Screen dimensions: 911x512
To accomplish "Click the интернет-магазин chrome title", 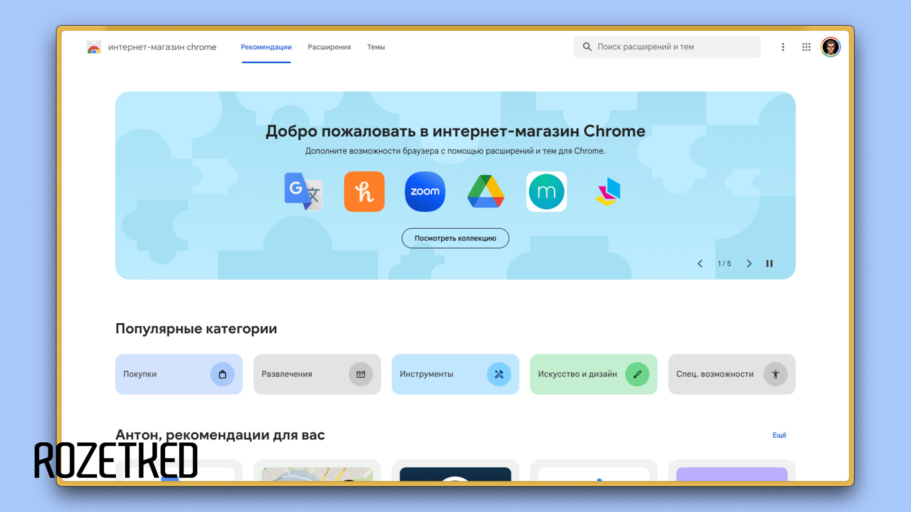I will click(162, 47).
